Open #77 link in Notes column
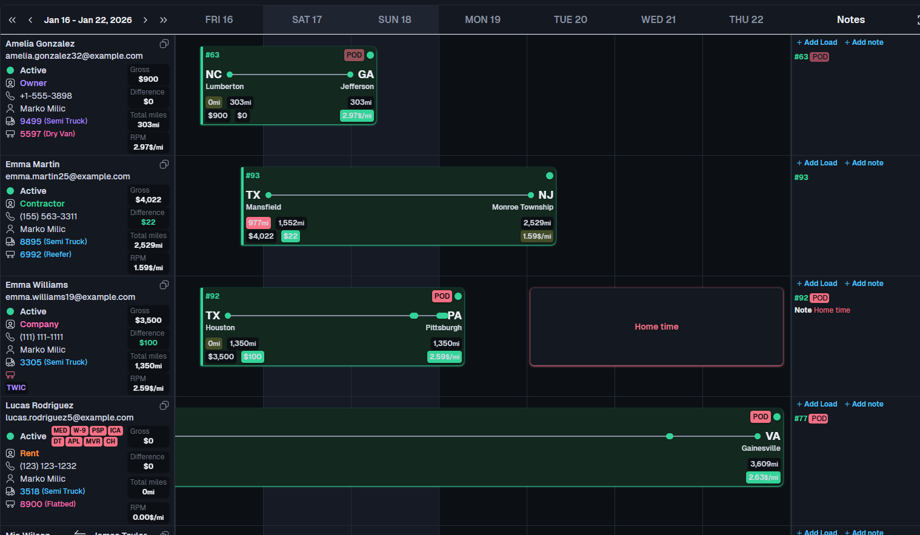This screenshot has height=535, width=920. 801,419
